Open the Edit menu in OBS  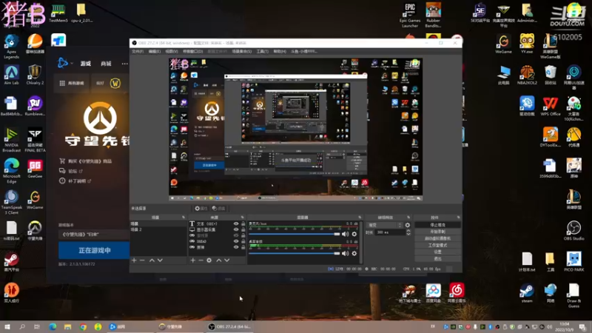click(x=154, y=51)
